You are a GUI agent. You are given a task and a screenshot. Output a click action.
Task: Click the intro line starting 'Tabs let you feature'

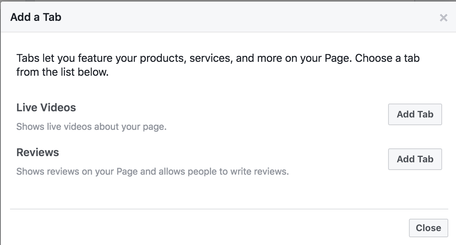[218, 59]
